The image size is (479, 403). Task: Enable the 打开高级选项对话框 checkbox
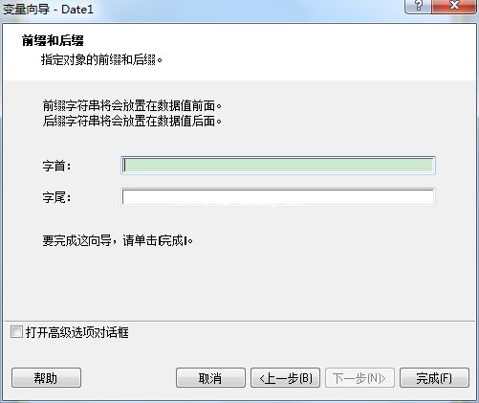[16, 332]
